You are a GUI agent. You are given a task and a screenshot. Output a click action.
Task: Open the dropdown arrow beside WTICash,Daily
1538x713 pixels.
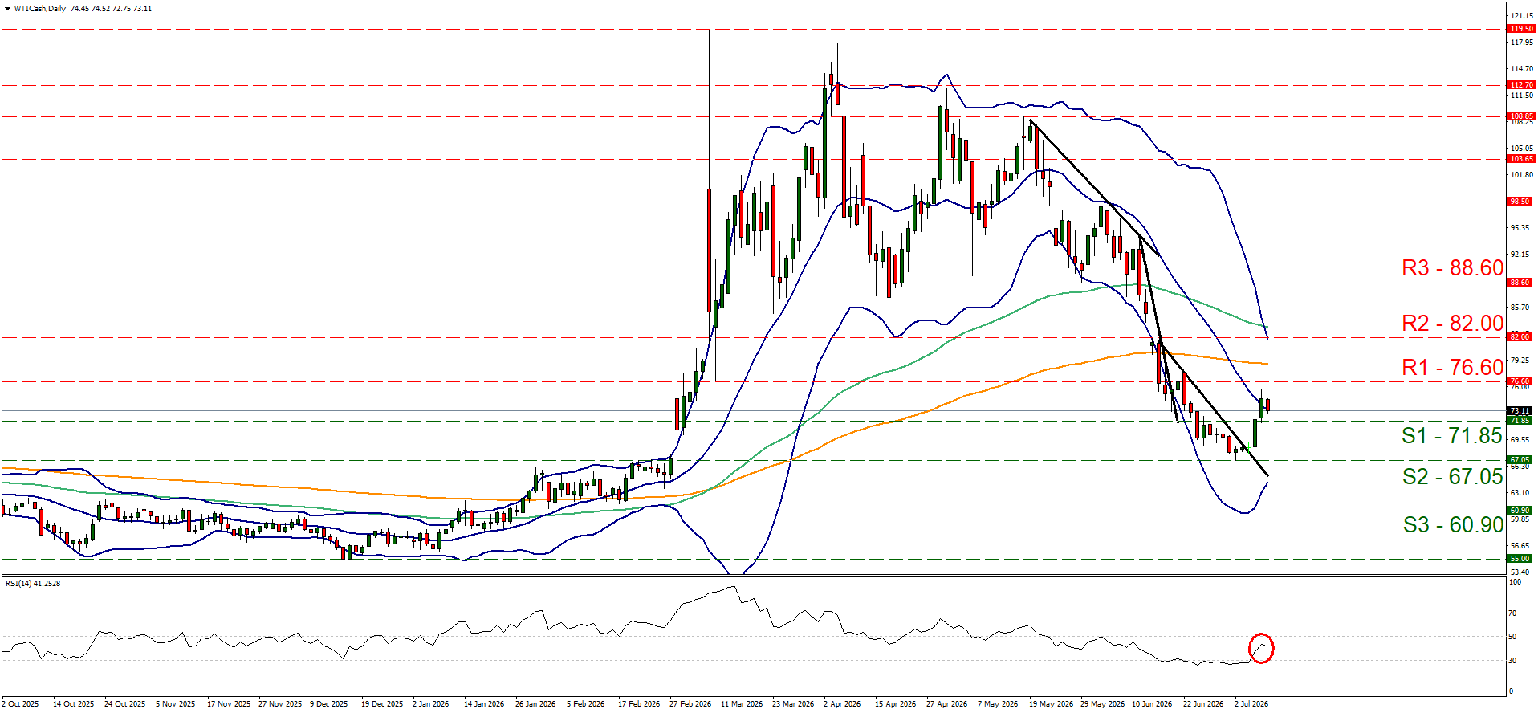click(x=7, y=9)
